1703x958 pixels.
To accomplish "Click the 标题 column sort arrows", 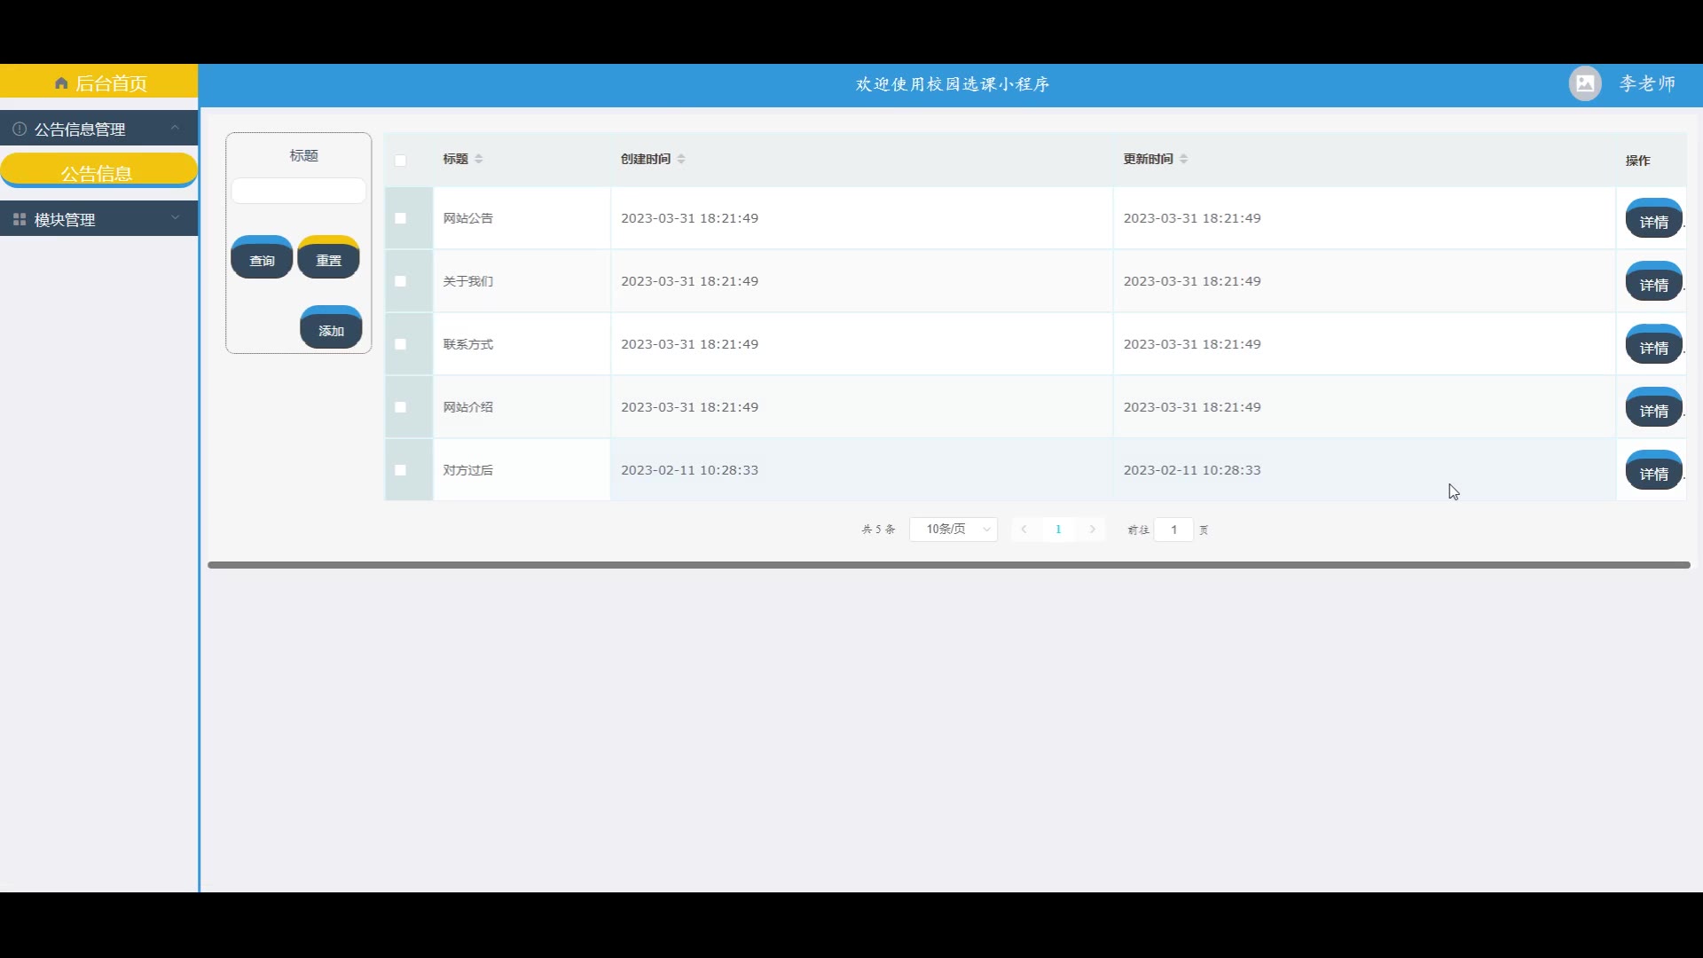I will pyautogui.click(x=479, y=159).
